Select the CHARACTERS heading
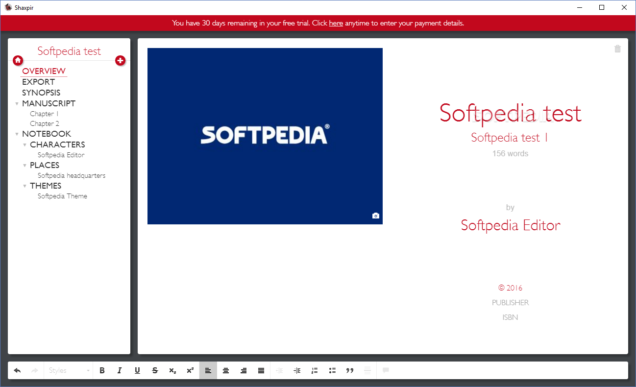The width and height of the screenshot is (636, 387). point(57,145)
